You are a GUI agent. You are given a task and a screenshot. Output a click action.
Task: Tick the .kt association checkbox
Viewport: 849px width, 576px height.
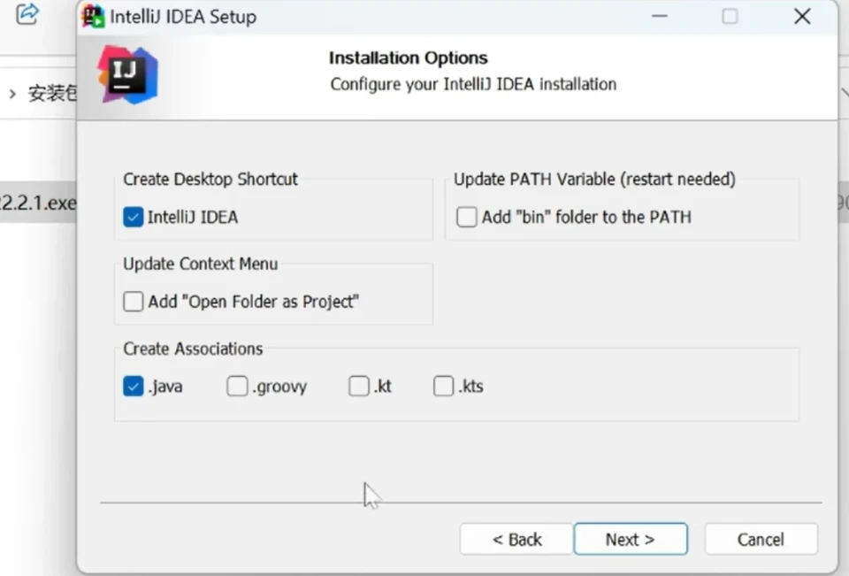(x=359, y=387)
